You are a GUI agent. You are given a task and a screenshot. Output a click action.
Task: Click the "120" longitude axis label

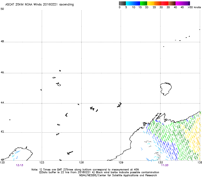(x=2, y=163)
